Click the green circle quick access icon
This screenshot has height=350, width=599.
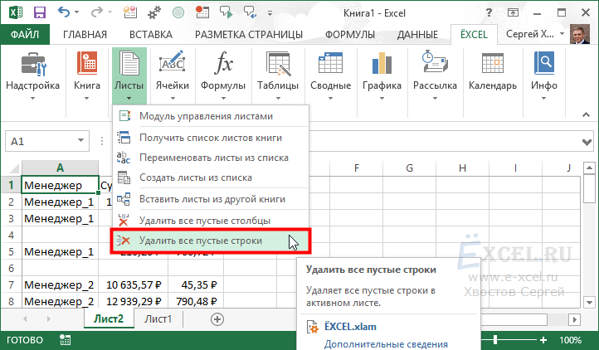tap(178, 12)
